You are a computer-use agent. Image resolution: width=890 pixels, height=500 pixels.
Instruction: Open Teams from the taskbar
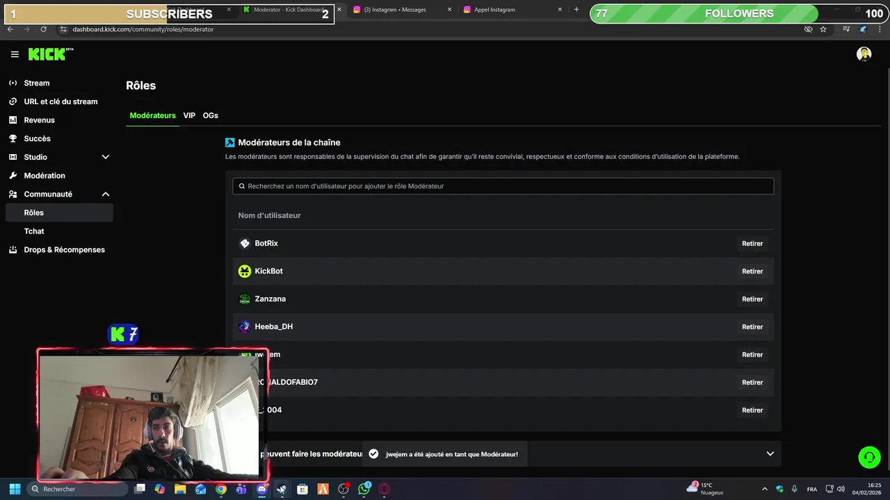(241, 489)
